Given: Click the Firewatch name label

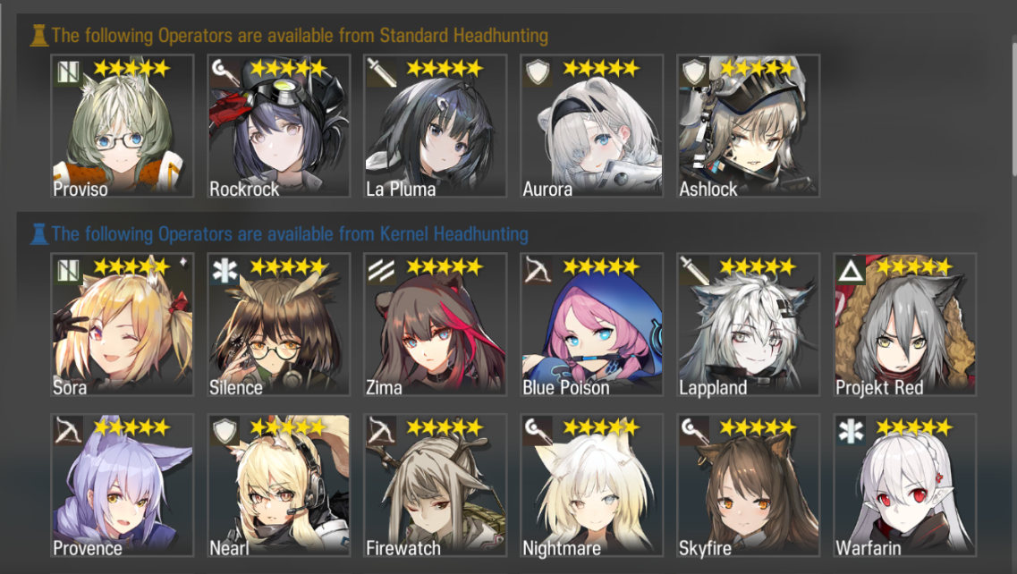Looking at the screenshot, I should [x=403, y=548].
